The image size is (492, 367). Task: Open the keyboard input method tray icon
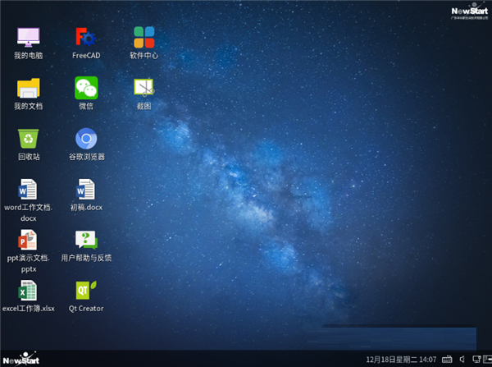[x=447, y=359]
